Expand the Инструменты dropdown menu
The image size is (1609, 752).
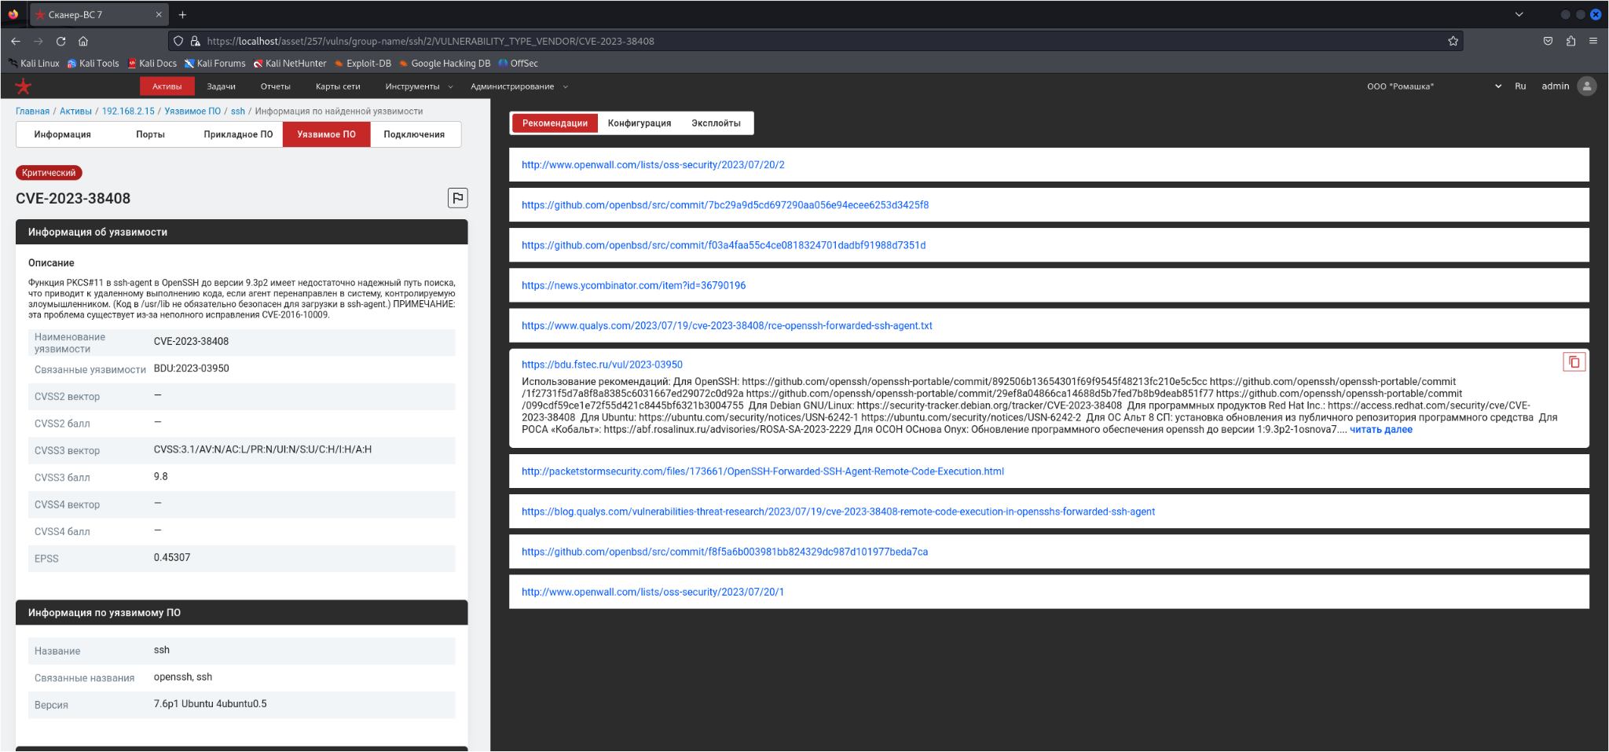point(419,86)
